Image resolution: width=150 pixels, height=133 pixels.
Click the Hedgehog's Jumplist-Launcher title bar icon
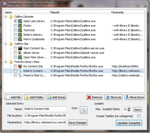pos(4,4)
